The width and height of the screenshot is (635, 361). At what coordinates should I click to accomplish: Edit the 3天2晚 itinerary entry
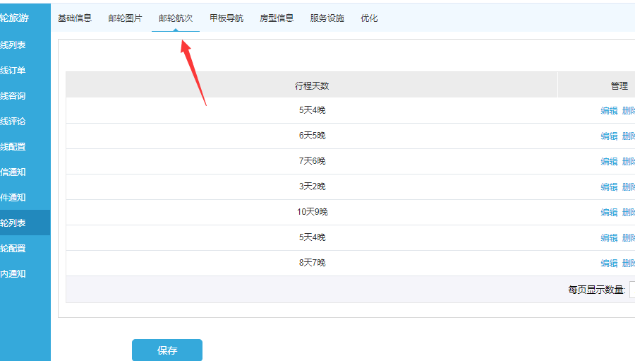point(609,187)
